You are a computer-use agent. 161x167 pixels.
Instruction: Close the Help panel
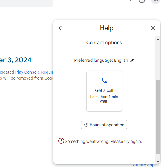pos(153,28)
